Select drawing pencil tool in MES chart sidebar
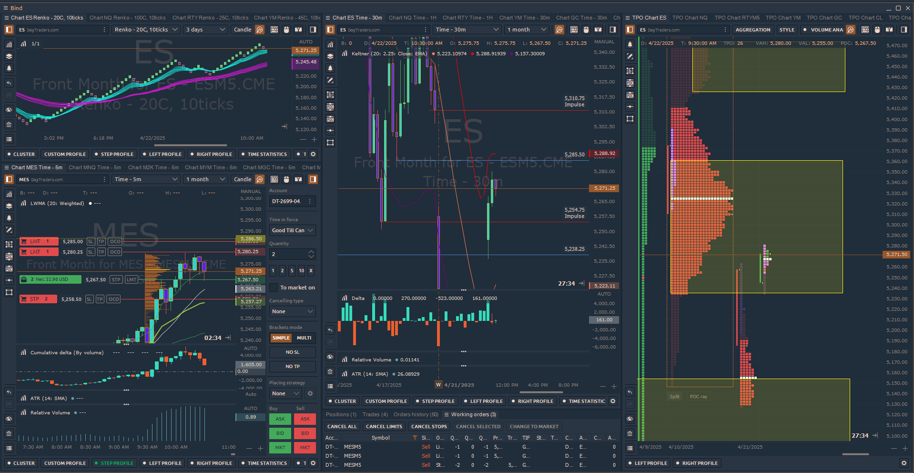This screenshot has height=473, width=914. pos(9,230)
